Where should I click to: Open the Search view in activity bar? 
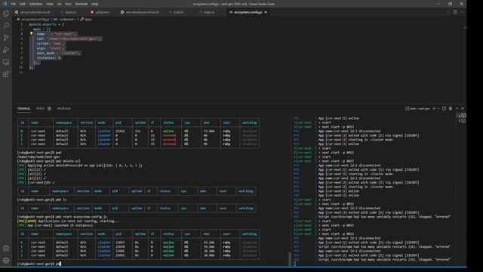pyautogui.click(x=6, y=26)
